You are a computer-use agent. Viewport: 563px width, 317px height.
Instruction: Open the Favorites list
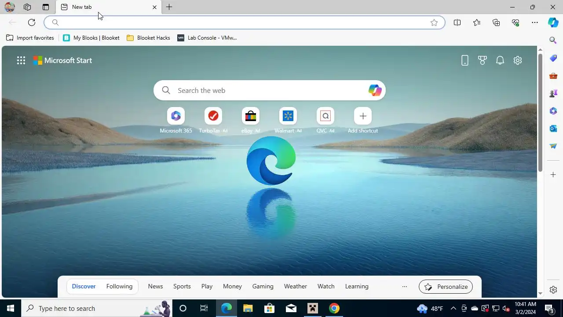[x=477, y=22]
